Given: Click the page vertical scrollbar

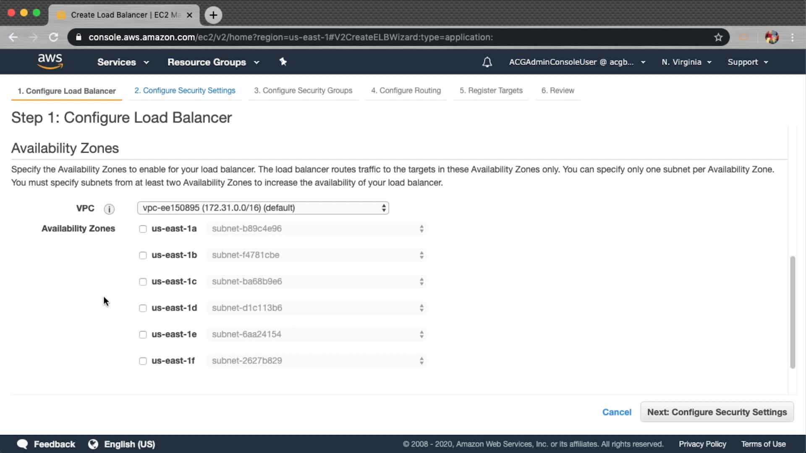Looking at the screenshot, I should pyautogui.click(x=792, y=312).
